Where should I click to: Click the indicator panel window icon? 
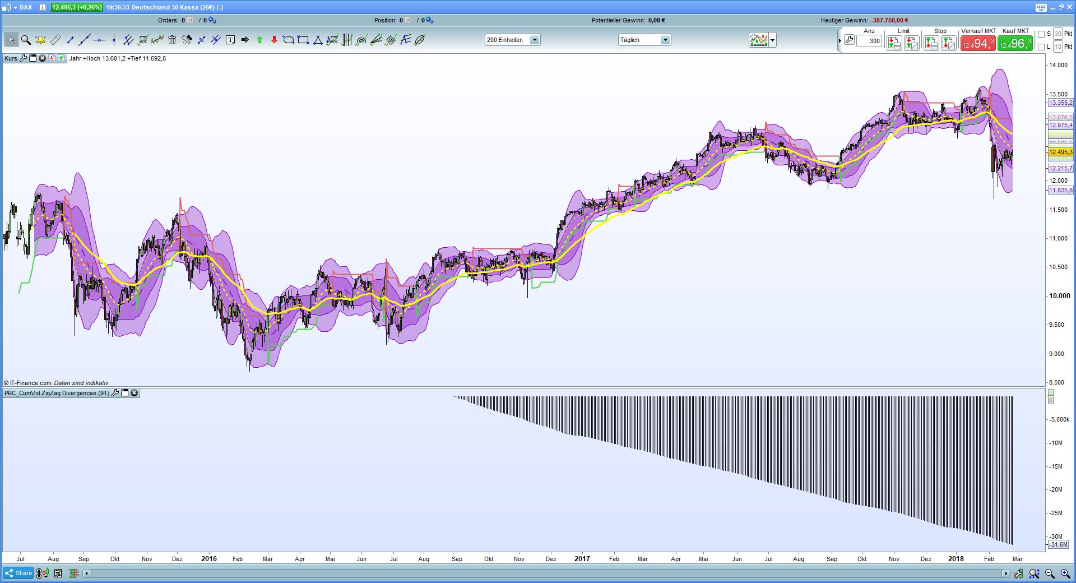pos(125,393)
